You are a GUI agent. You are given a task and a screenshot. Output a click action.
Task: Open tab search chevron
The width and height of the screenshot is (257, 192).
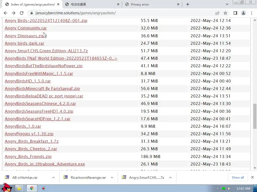tap(227, 4)
